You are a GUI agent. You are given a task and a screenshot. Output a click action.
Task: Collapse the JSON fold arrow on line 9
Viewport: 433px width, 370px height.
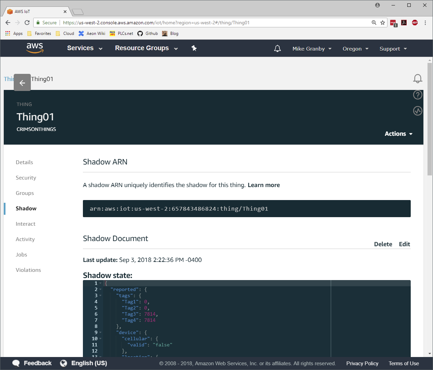(100, 332)
